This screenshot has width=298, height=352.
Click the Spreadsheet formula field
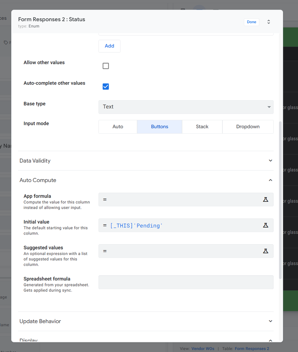coord(186,282)
